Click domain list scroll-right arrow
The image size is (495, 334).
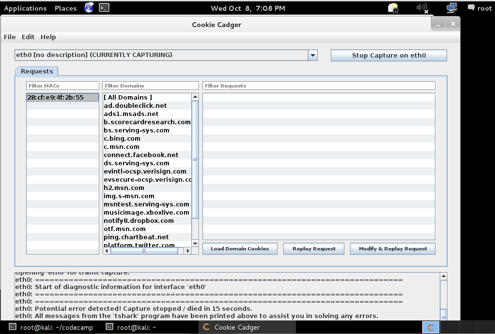pyautogui.click(x=188, y=251)
